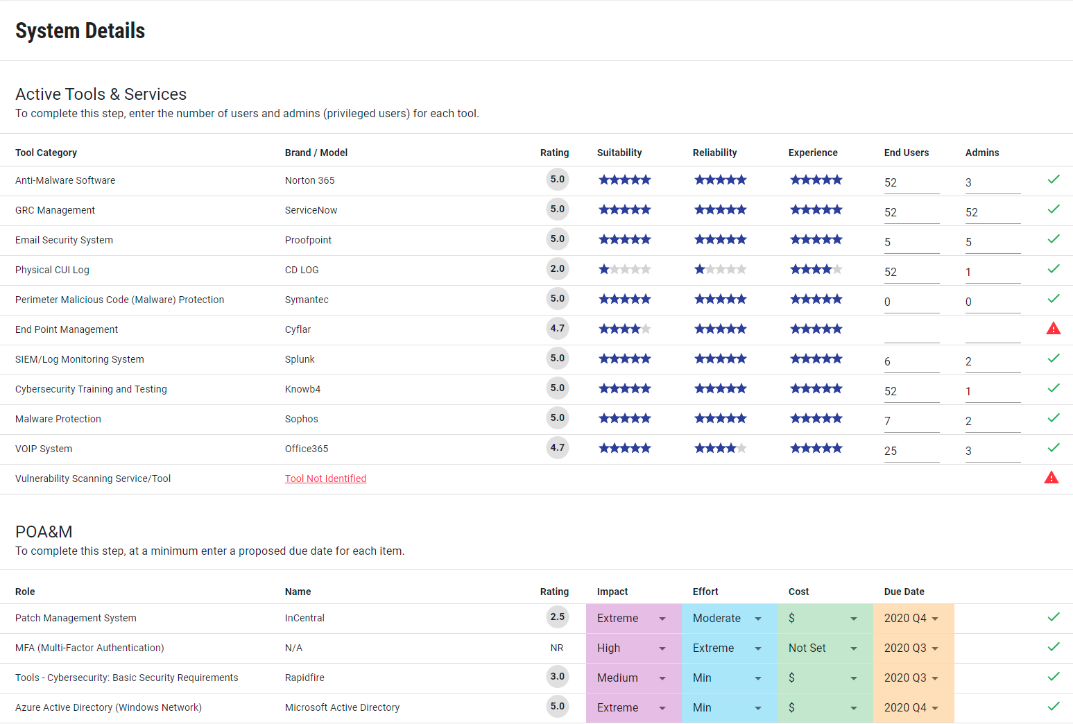Click the red warning icon for End Point Management

[1053, 329]
